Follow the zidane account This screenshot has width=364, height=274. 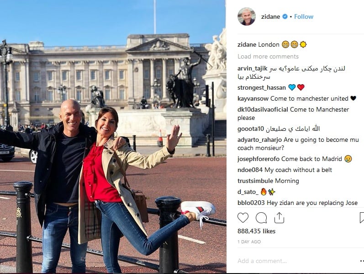[x=304, y=16]
